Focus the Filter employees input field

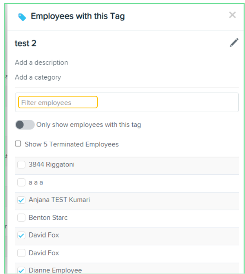[58, 102]
